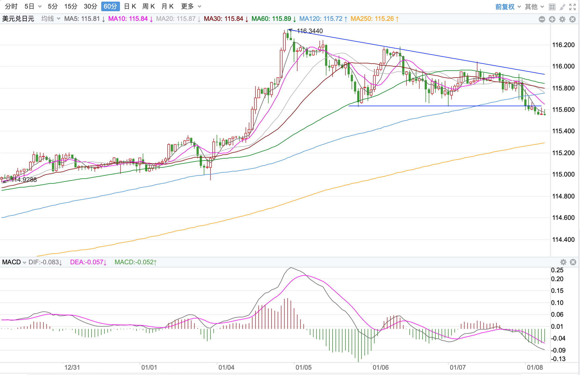Expand the 其他 dropdown menu

(x=534, y=7)
